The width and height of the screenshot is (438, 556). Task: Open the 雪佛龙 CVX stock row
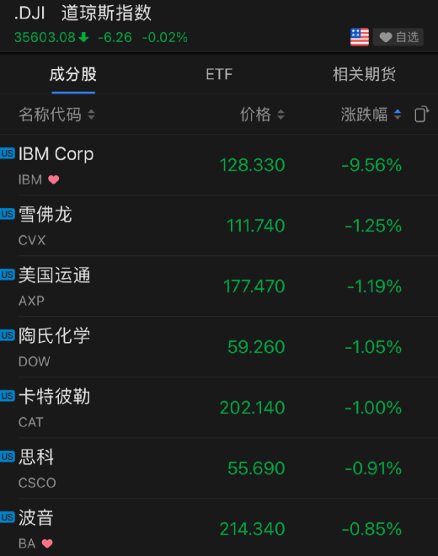tap(219, 226)
